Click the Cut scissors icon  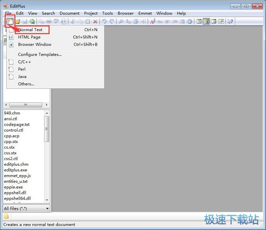tap(73, 22)
